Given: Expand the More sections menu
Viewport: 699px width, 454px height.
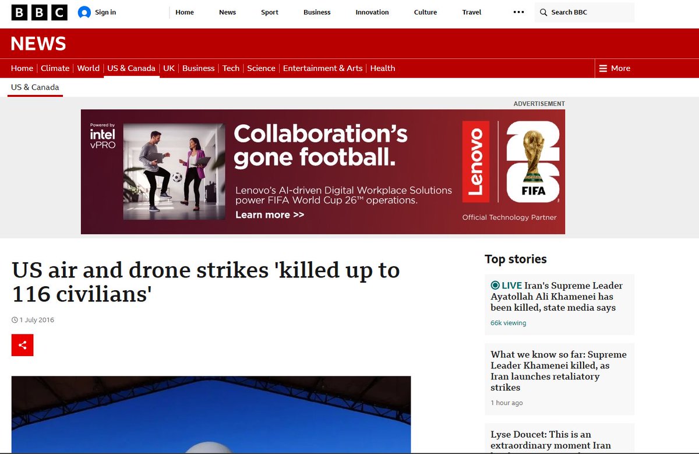Looking at the screenshot, I should click(x=615, y=68).
